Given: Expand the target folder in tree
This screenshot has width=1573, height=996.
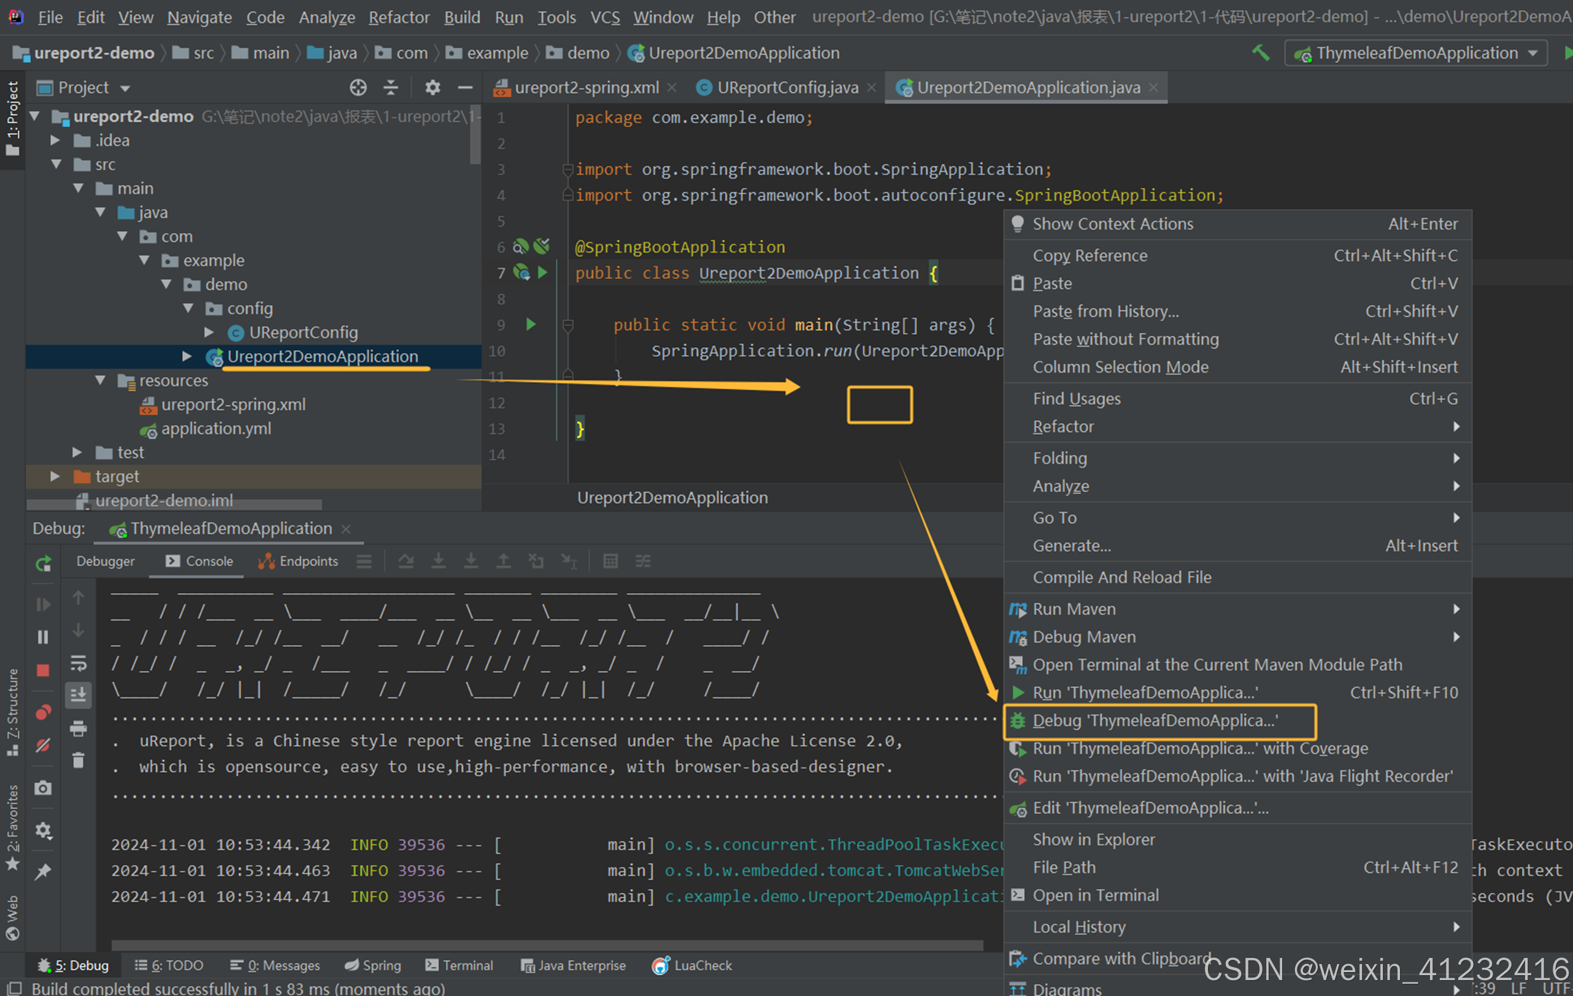Looking at the screenshot, I should click(56, 476).
